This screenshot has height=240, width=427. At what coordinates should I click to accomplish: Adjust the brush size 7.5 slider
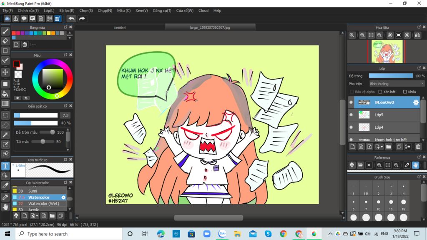coord(36,115)
